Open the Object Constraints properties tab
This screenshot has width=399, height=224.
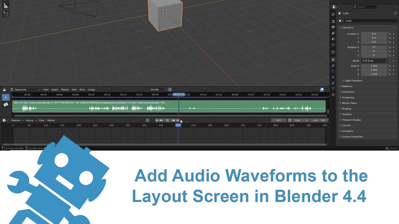tap(333, 83)
